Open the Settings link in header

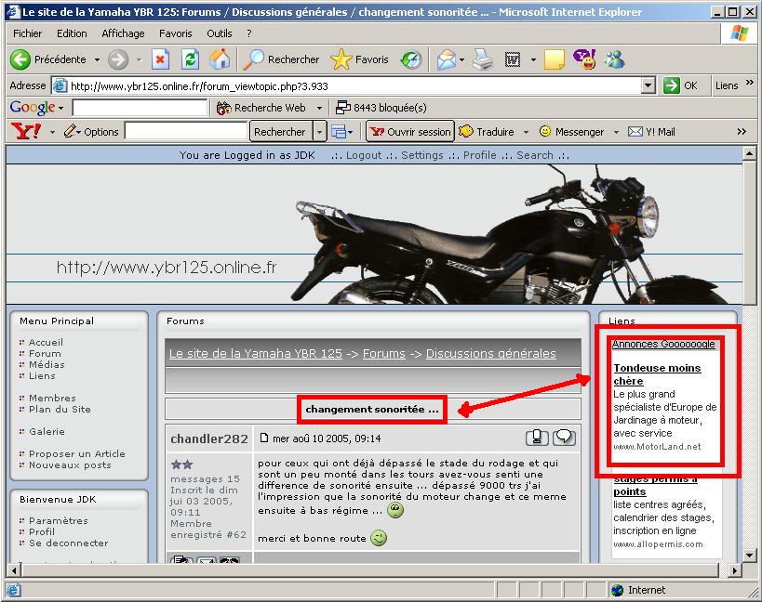click(x=422, y=155)
